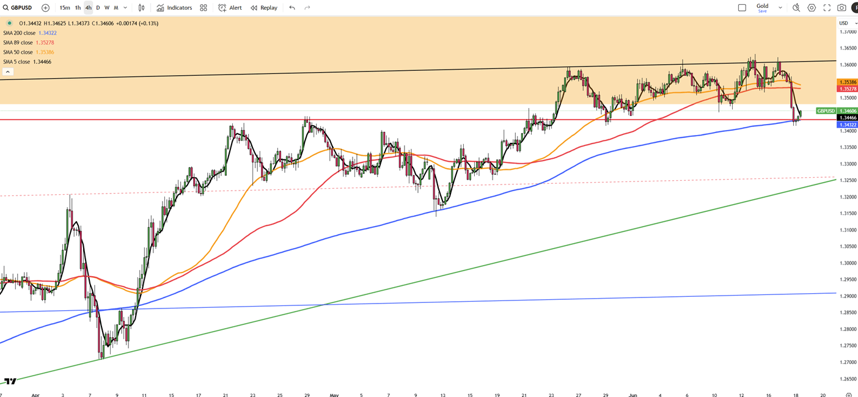The width and height of the screenshot is (858, 397).
Task: Open the Gold layout dropdown arrow
Action: [780, 8]
